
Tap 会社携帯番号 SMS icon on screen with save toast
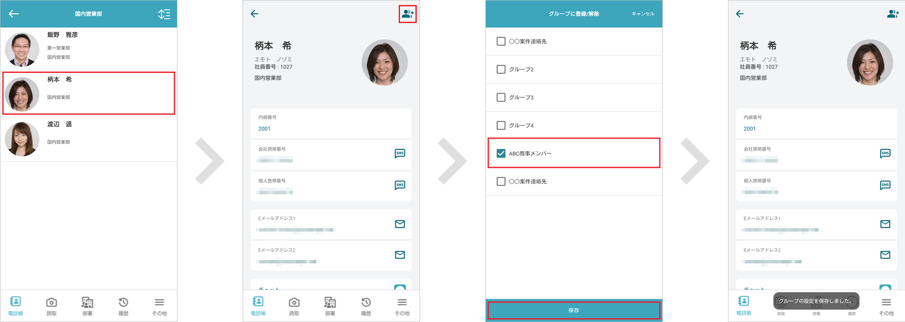[885, 153]
